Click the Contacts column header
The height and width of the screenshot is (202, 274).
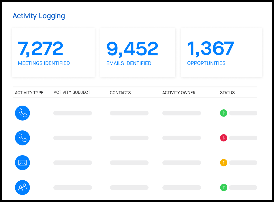(120, 93)
